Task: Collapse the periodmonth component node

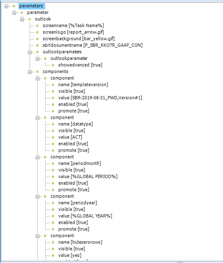Action: (x=38, y=157)
